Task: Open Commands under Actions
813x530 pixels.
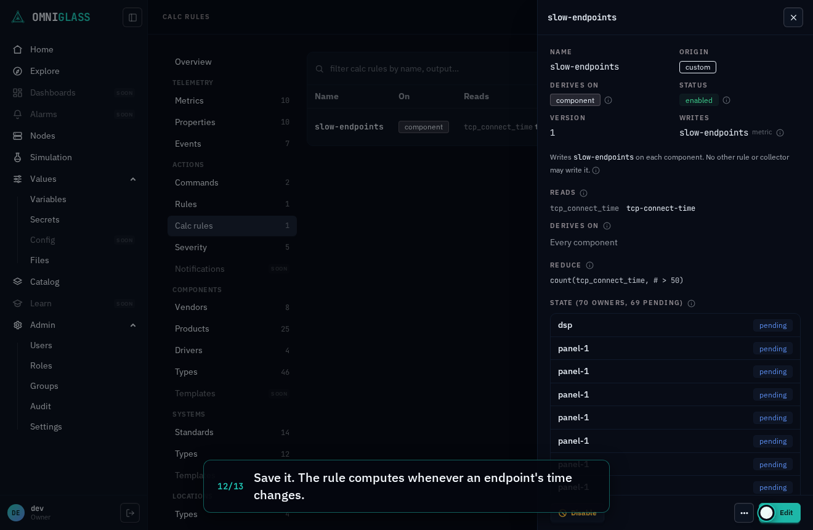Action: coord(232,182)
